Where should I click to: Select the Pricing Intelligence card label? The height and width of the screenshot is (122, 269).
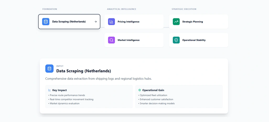pyautogui.click(x=128, y=22)
